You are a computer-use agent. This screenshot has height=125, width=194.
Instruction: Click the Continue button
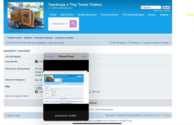click(92, 103)
